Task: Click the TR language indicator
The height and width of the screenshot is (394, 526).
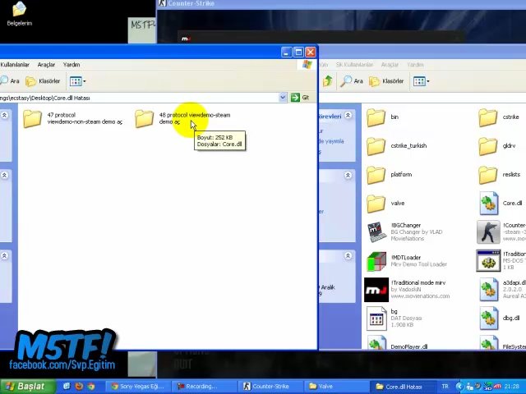Action: coord(445,387)
